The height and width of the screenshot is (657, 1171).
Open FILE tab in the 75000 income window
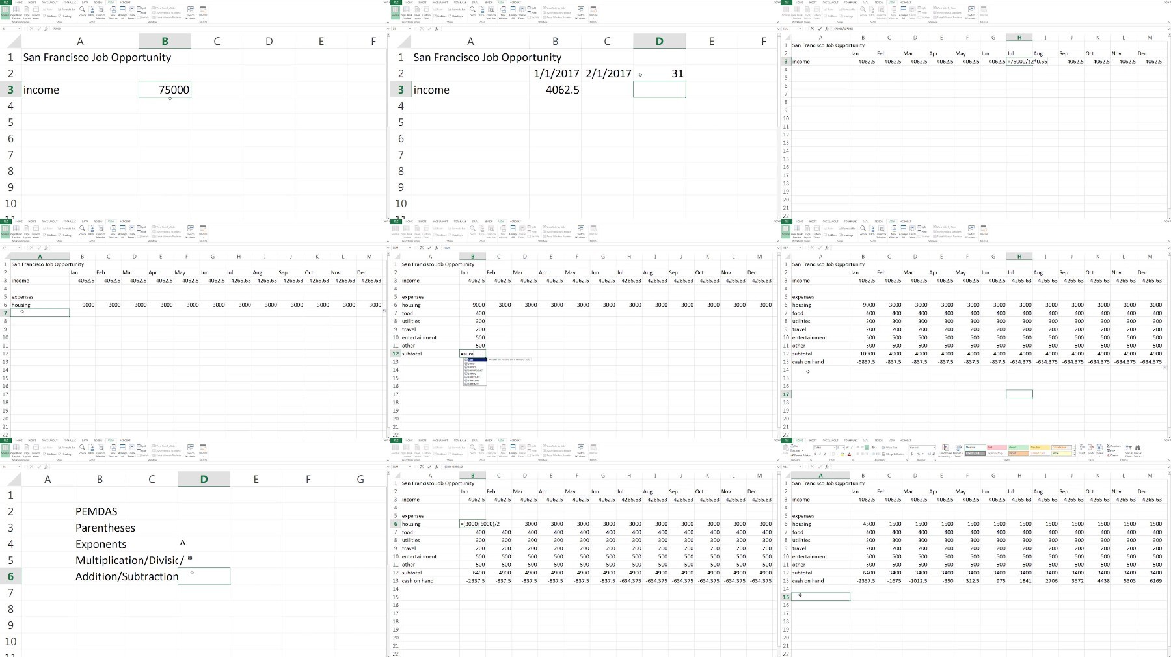[x=6, y=3]
